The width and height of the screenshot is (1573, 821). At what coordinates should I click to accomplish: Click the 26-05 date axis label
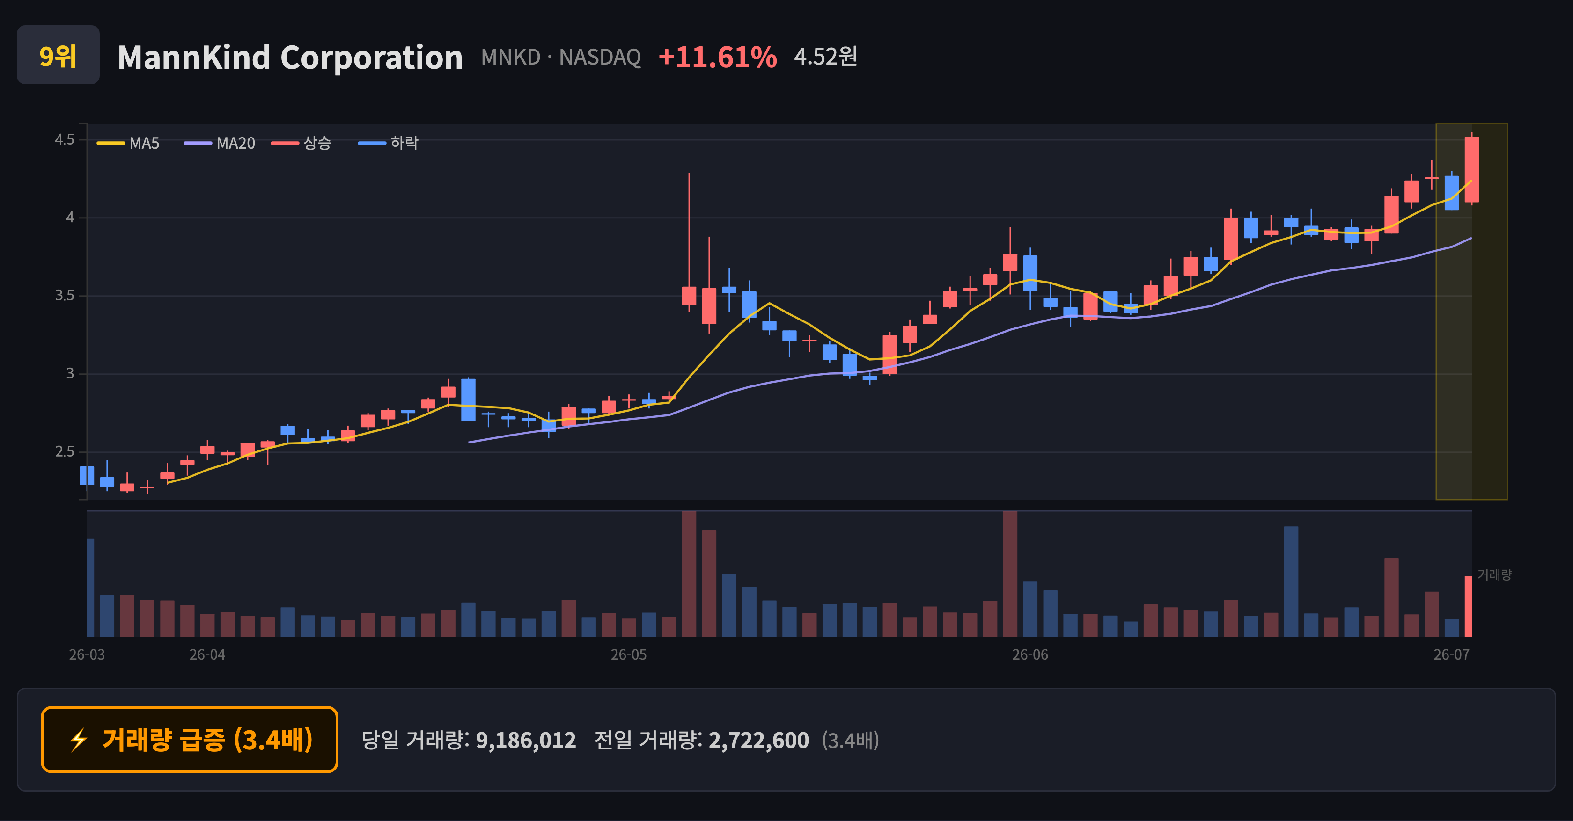tap(628, 655)
